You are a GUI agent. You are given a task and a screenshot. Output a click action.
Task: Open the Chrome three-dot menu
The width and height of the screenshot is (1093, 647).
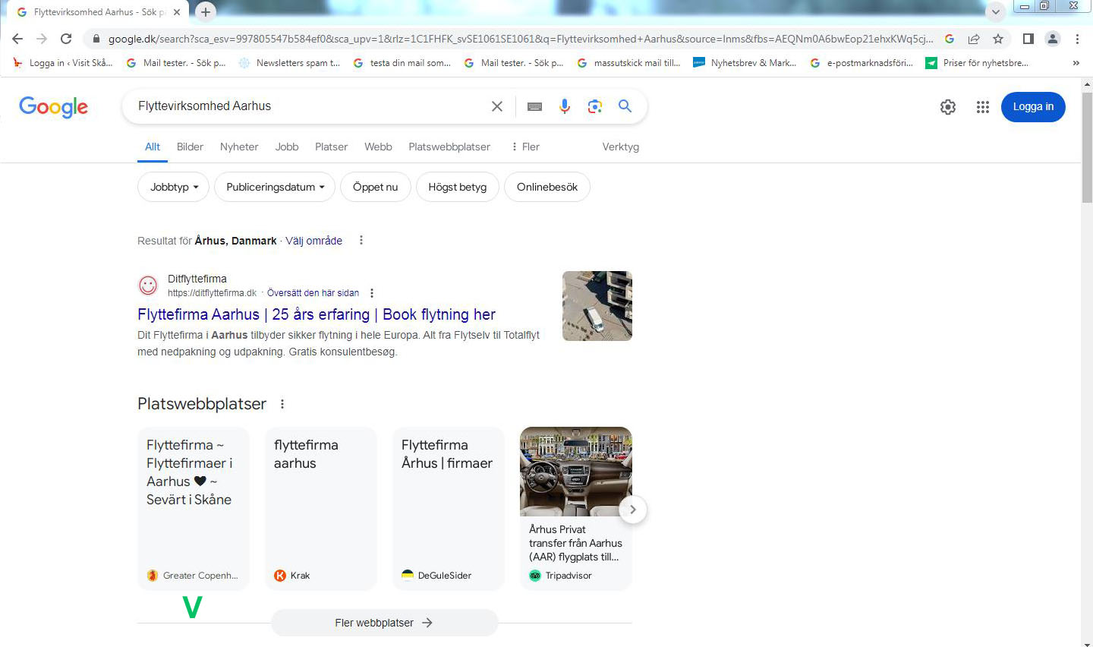pyautogui.click(x=1077, y=39)
